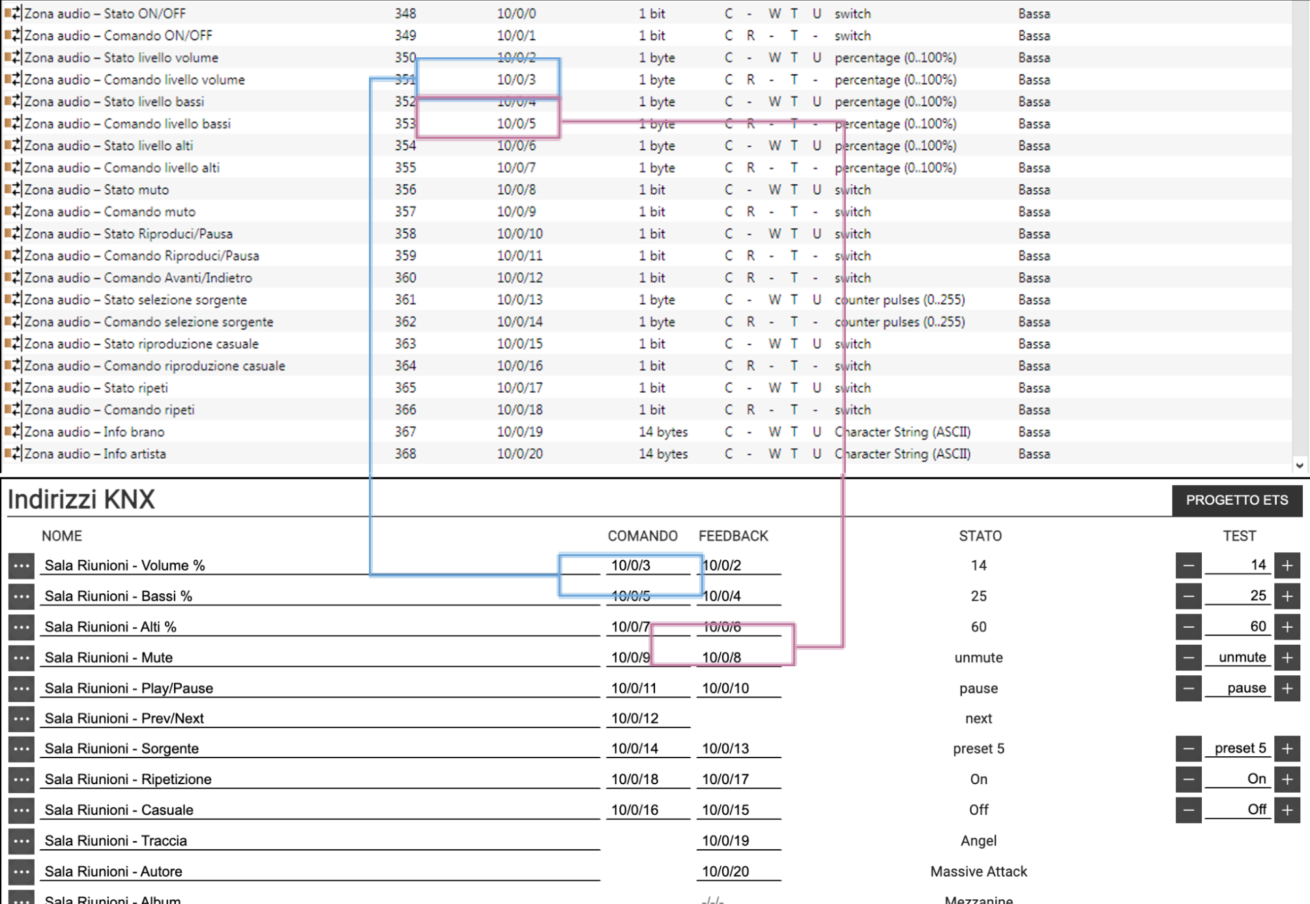Toggle Mute test value with plus button
1310x904 pixels.
(1287, 657)
